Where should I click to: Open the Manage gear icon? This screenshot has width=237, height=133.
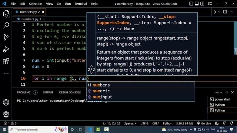6,114
